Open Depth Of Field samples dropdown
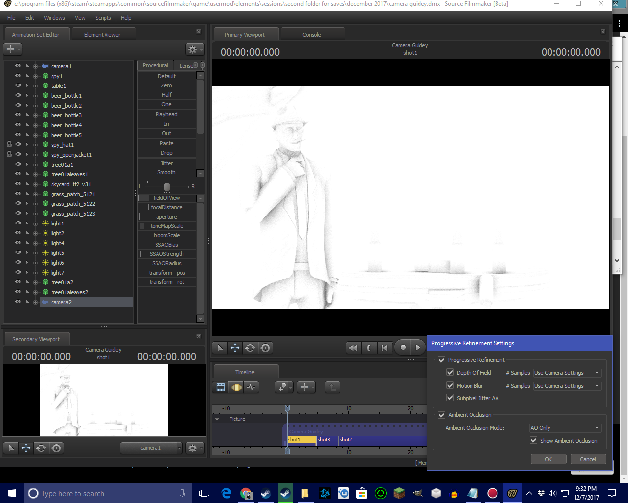This screenshot has width=628, height=503. (567, 373)
